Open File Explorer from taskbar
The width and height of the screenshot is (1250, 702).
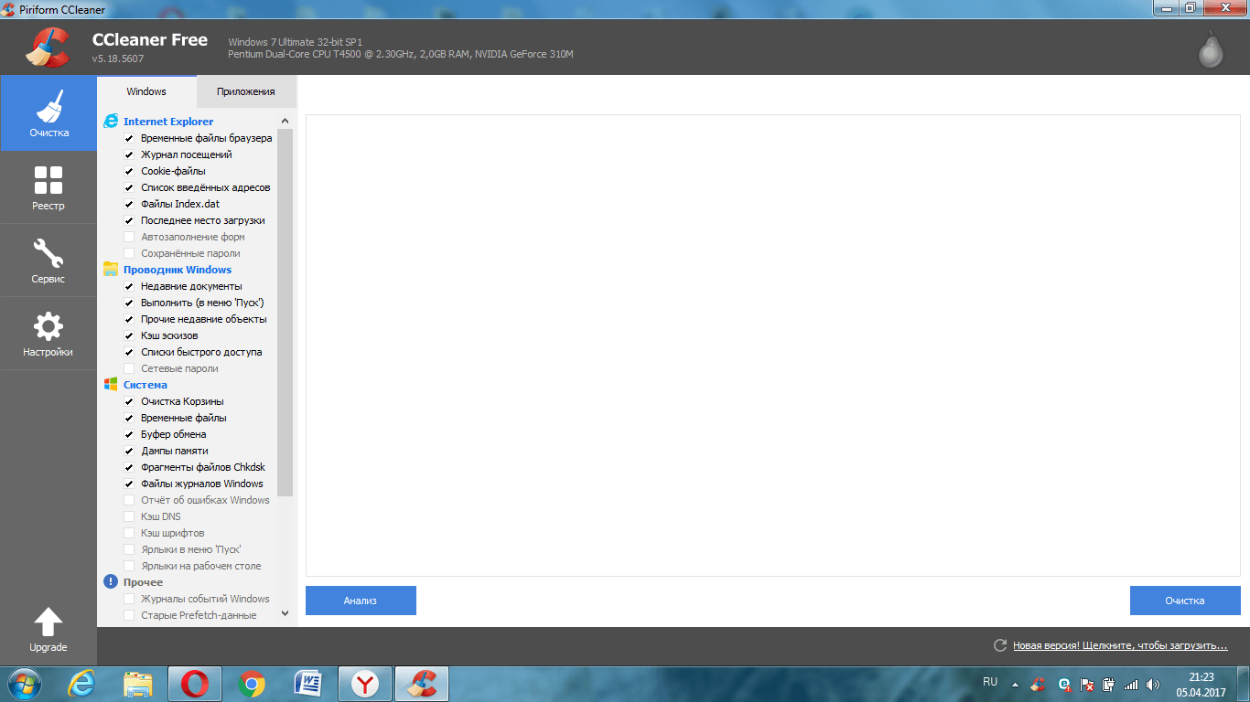coord(138,683)
